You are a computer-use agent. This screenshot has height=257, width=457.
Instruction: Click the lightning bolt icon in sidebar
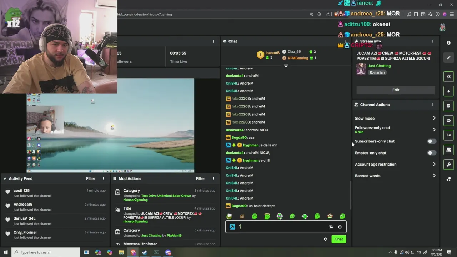[448, 91]
